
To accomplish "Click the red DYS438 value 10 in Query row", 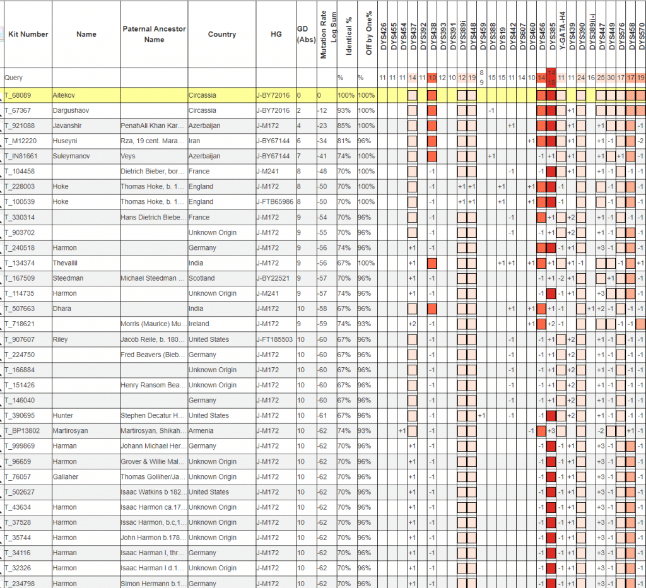I will (432, 78).
